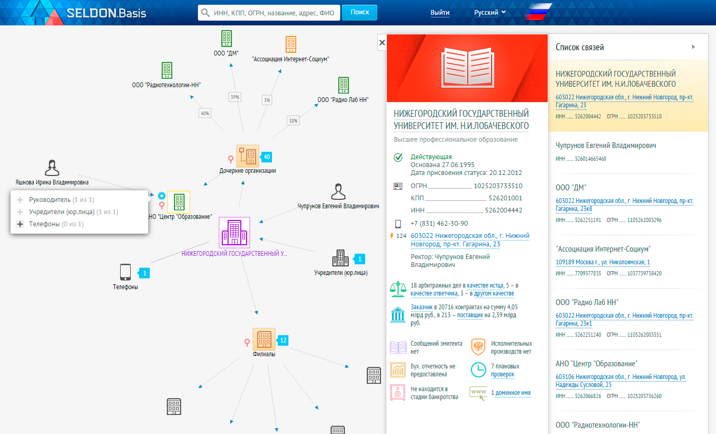Select the orange "Ассоциация Интернет-Социум" node icon
Image resolution: width=716 pixels, height=434 pixels.
291,44
